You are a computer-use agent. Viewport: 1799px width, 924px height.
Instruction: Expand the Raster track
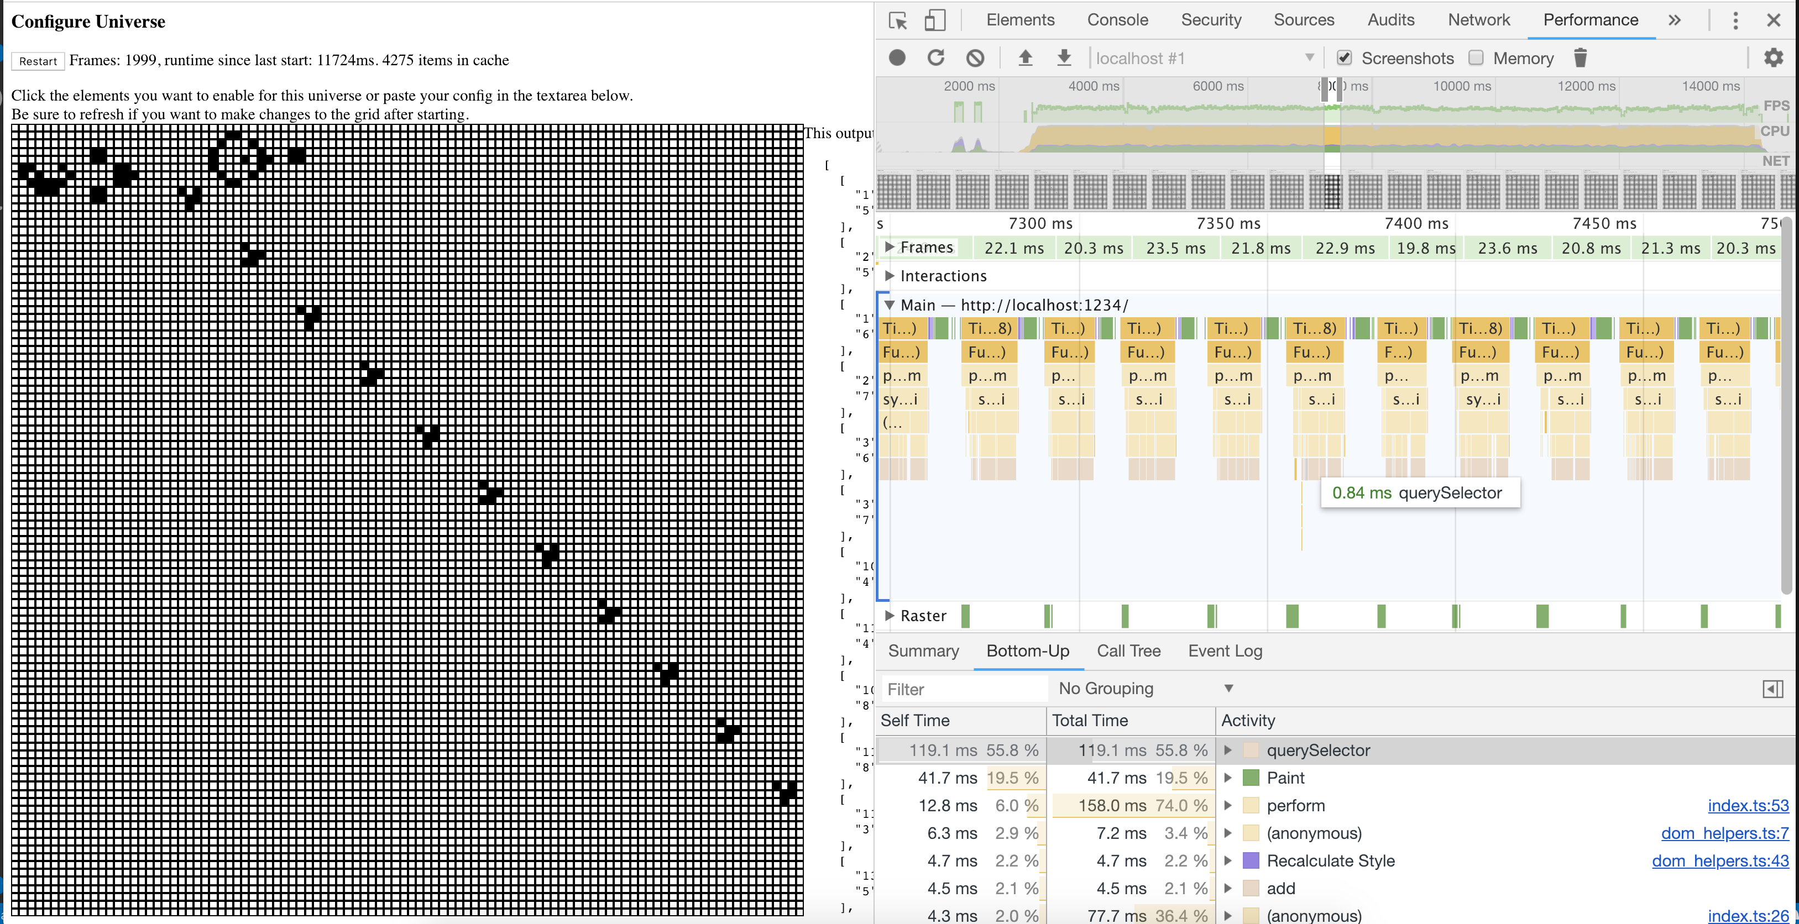[x=890, y=616]
